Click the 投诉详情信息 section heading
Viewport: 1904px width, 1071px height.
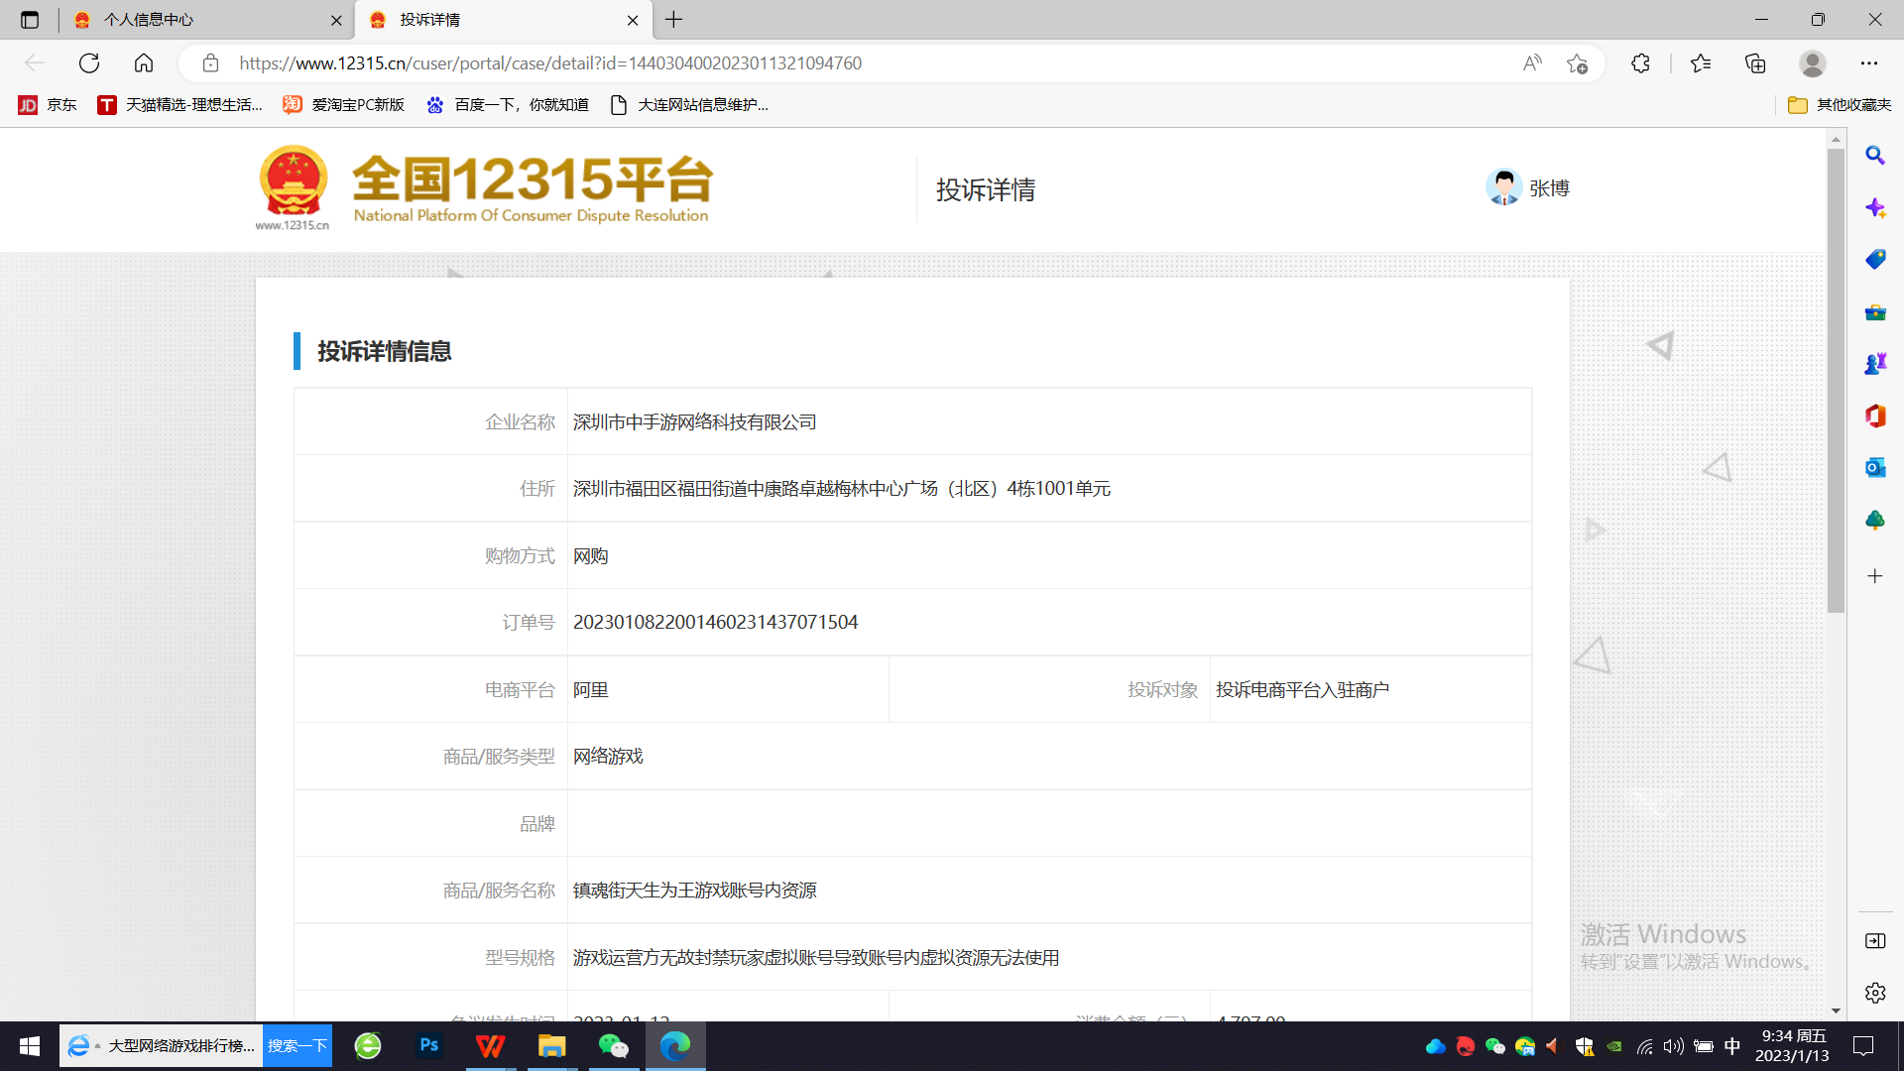(x=385, y=351)
